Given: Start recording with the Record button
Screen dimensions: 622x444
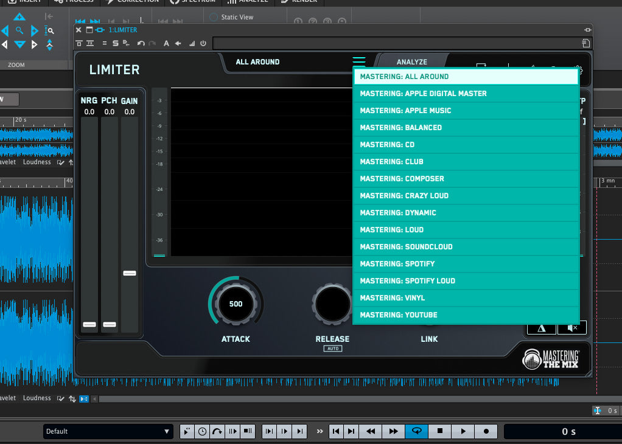Looking at the screenshot, I should click(486, 431).
